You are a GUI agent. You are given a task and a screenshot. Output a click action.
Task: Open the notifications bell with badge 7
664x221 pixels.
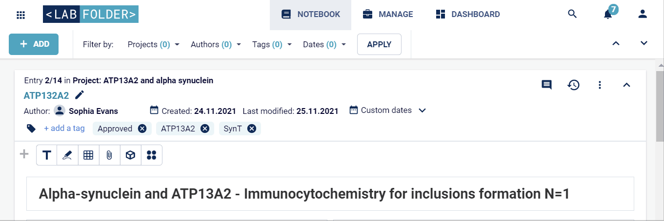[x=608, y=14]
